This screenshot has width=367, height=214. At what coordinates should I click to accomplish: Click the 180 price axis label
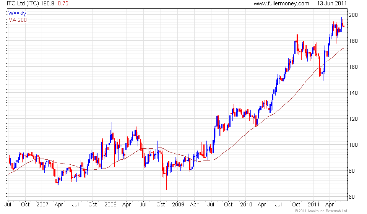click(353, 41)
